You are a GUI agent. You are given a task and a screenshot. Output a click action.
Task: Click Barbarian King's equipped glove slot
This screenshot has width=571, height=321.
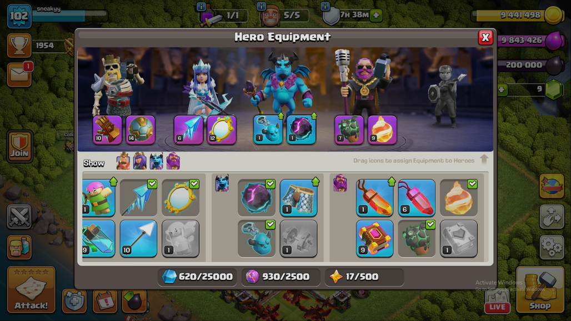pos(107,129)
